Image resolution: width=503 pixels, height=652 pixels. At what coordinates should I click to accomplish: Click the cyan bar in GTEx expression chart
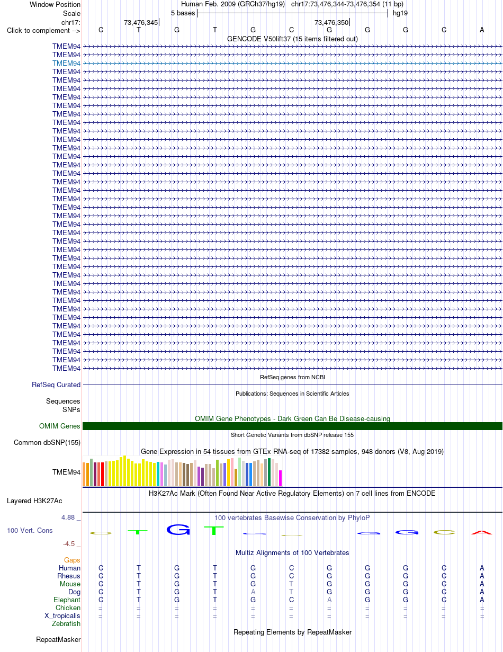(x=158, y=474)
